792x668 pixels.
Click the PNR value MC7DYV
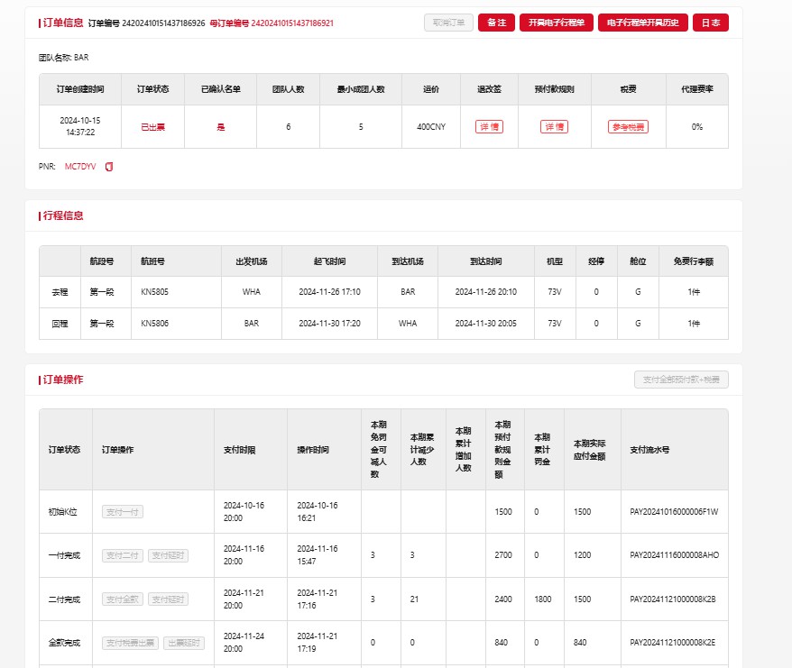tap(80, 167)
